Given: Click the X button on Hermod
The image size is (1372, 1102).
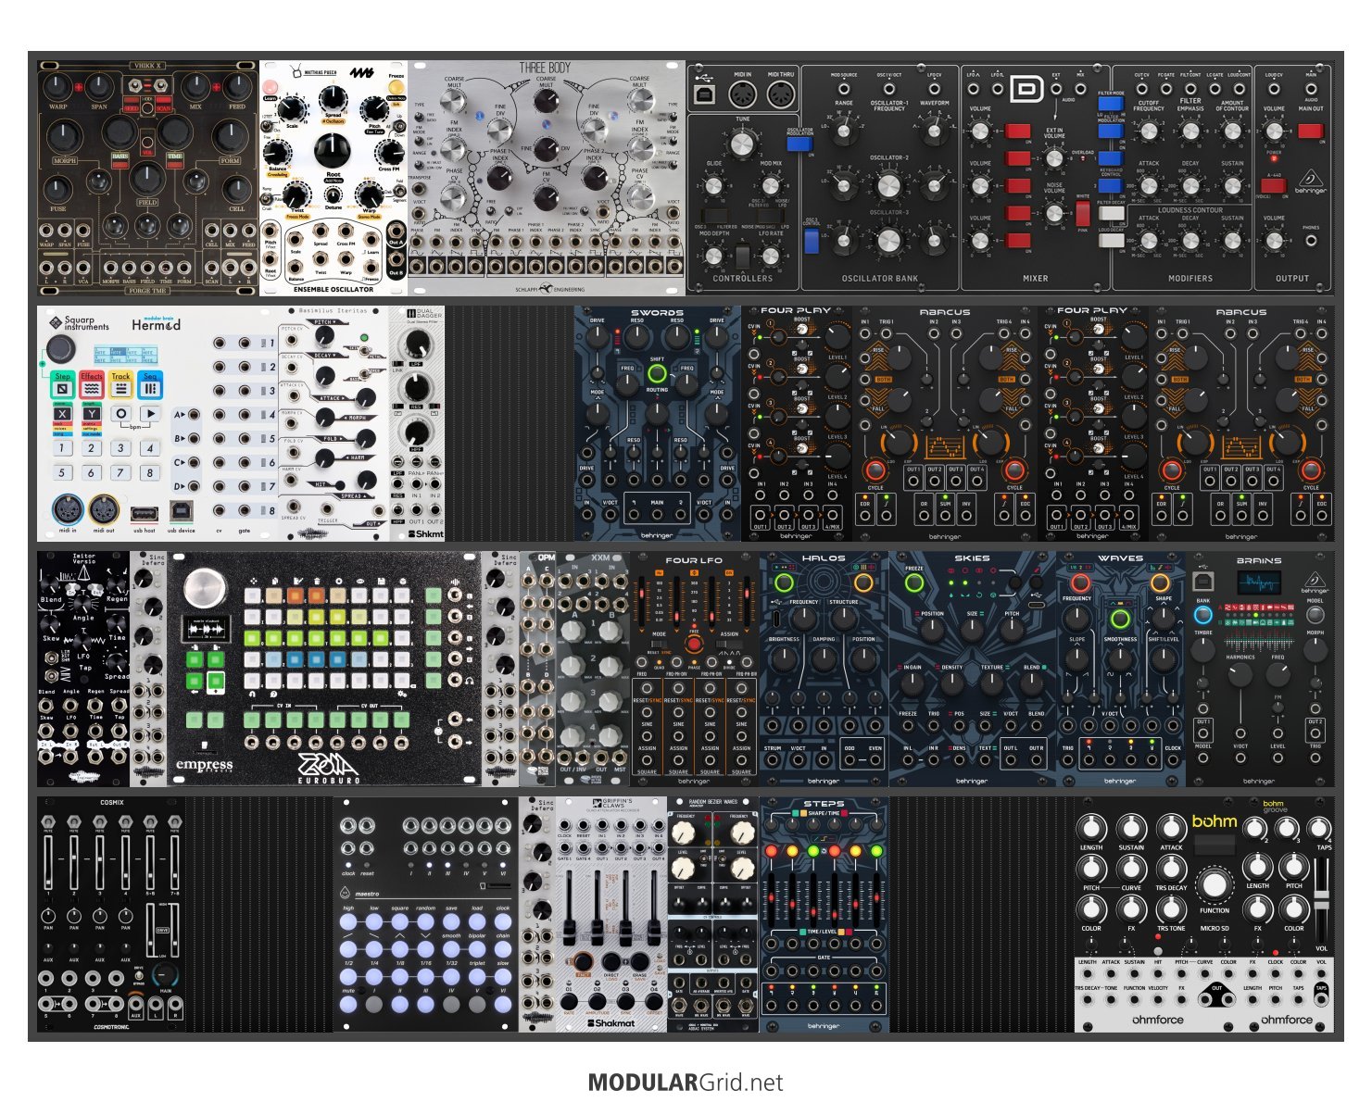Looking at the screenshot, I should click(x=62, y=414).
